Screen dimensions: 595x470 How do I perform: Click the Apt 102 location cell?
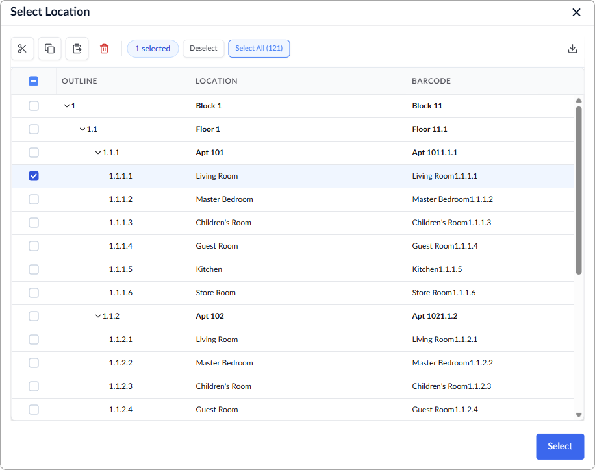pyautogui.click(x=209, y=316)
